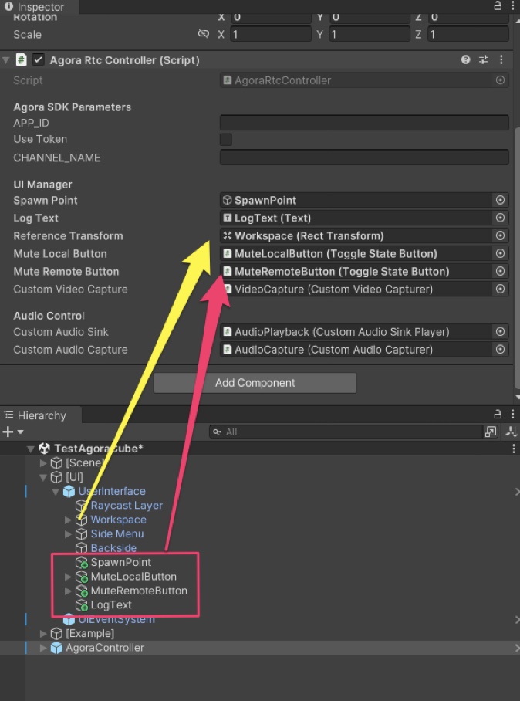Viewport: 520px width, 701px height.
Task: Select Raycast Layer in Hierarchy
Action: (127, 506)
